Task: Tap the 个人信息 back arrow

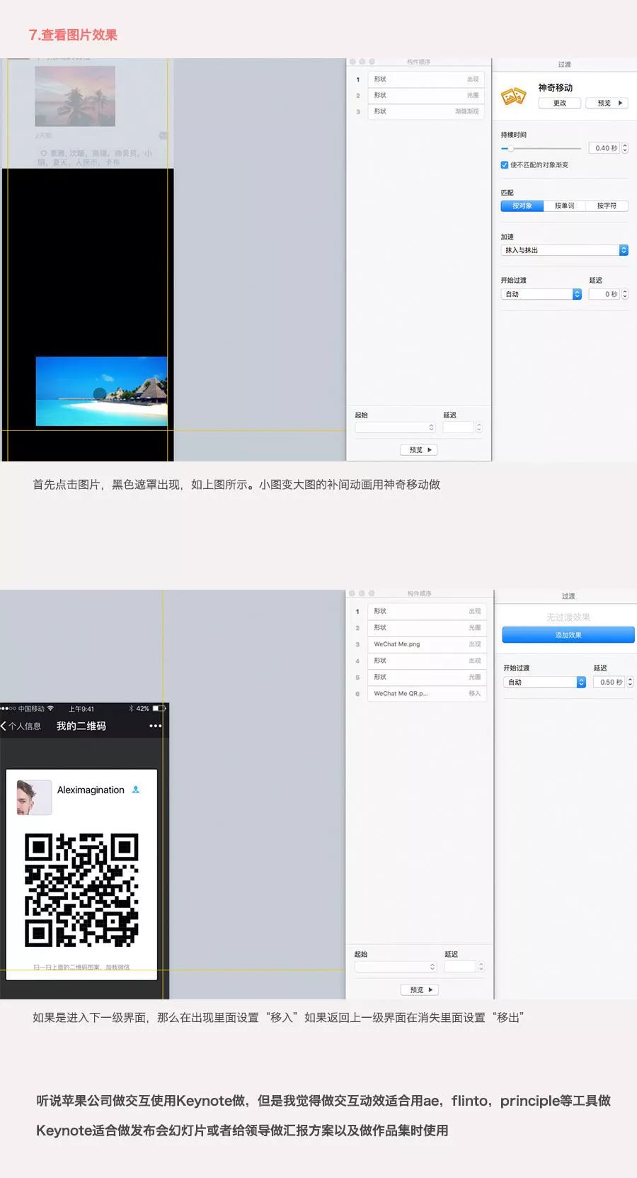Action: pos(4,726)
